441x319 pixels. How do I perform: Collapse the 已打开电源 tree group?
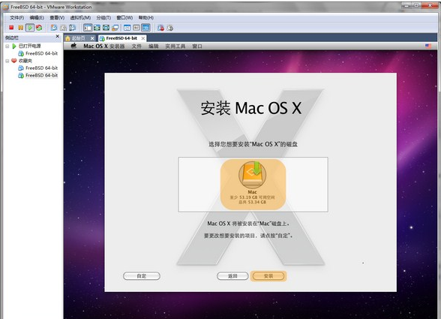tap(7, 46)
